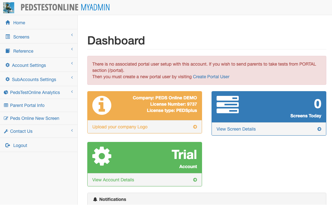Click the Logout icon
Image resolution: width=332 pixels, height=205 pixels.
pos(7,145)
